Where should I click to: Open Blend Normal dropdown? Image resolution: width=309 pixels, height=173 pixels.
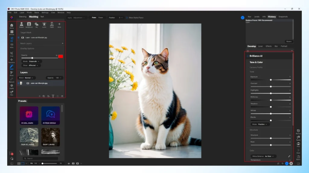(x=26, y=78)
